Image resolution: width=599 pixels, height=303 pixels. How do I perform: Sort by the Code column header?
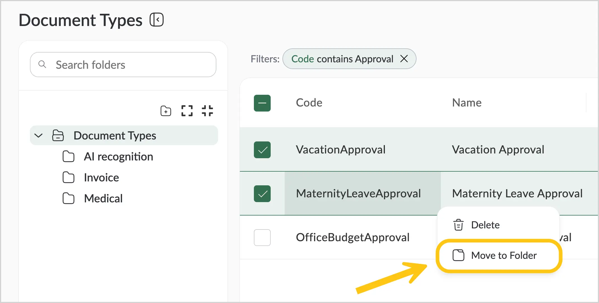pos(309,103)
